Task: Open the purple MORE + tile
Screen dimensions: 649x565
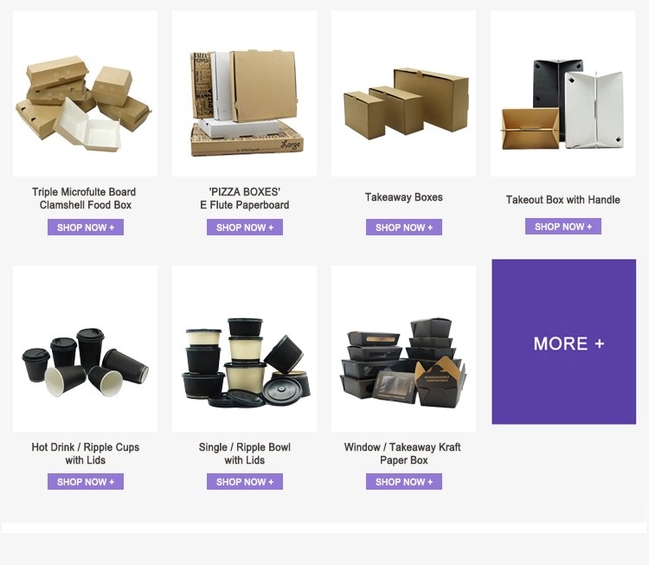Action: pos(563,342)
